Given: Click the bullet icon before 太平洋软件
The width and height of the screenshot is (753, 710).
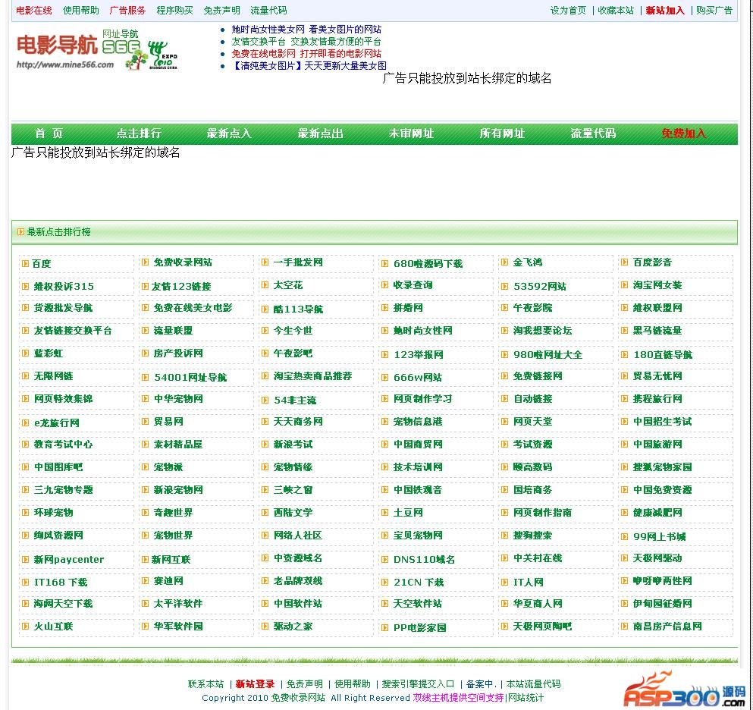Looking at the screenshot, I should [x=145, y=603].
